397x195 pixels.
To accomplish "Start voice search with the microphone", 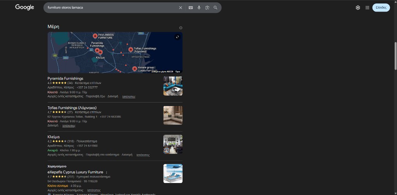I will 199,8.
